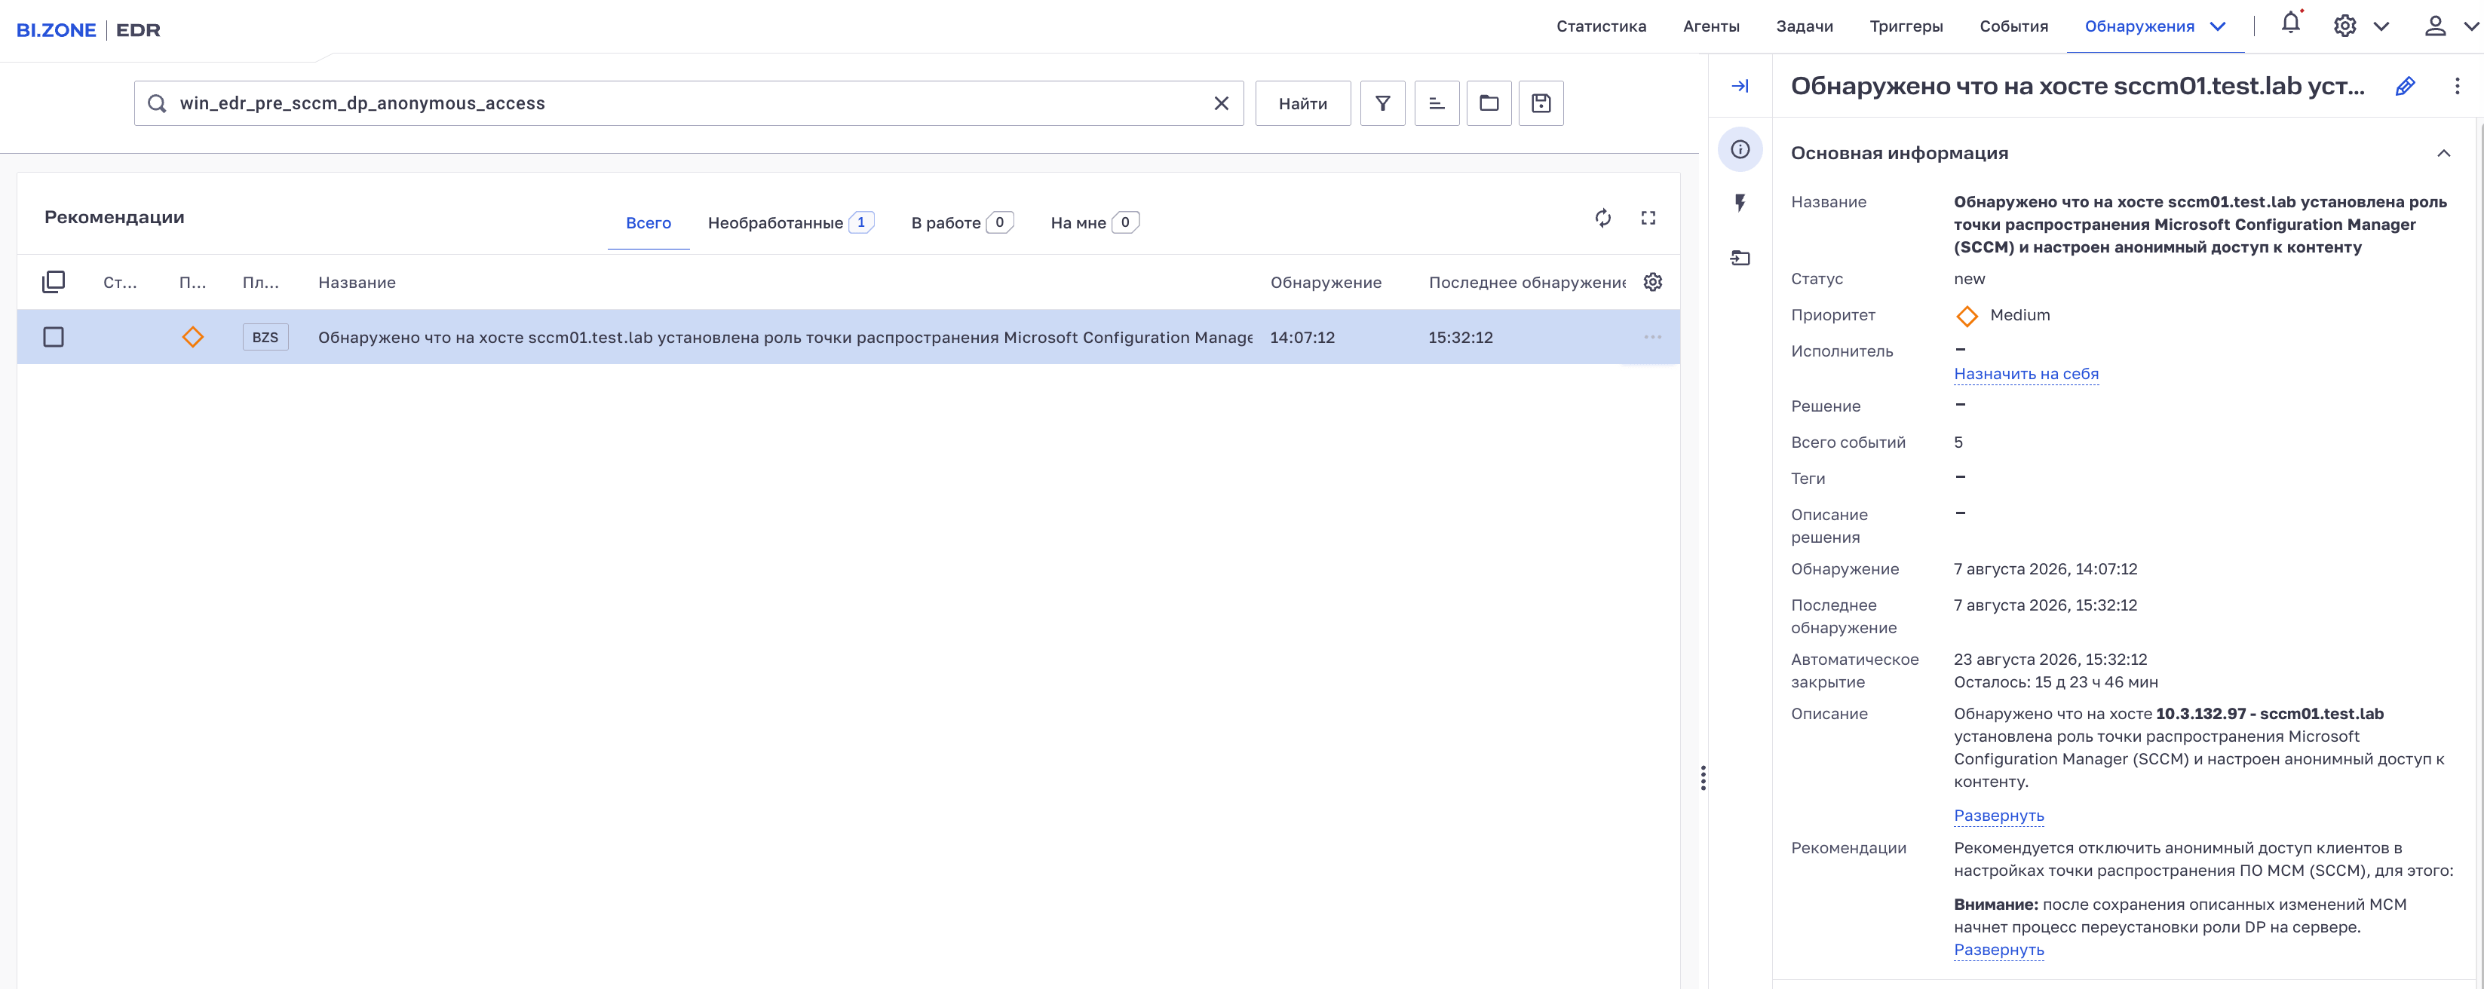Expand the settings dropdown chevron
Image resolution: width=2484 pixels, height=989 pixels.
2381,26
